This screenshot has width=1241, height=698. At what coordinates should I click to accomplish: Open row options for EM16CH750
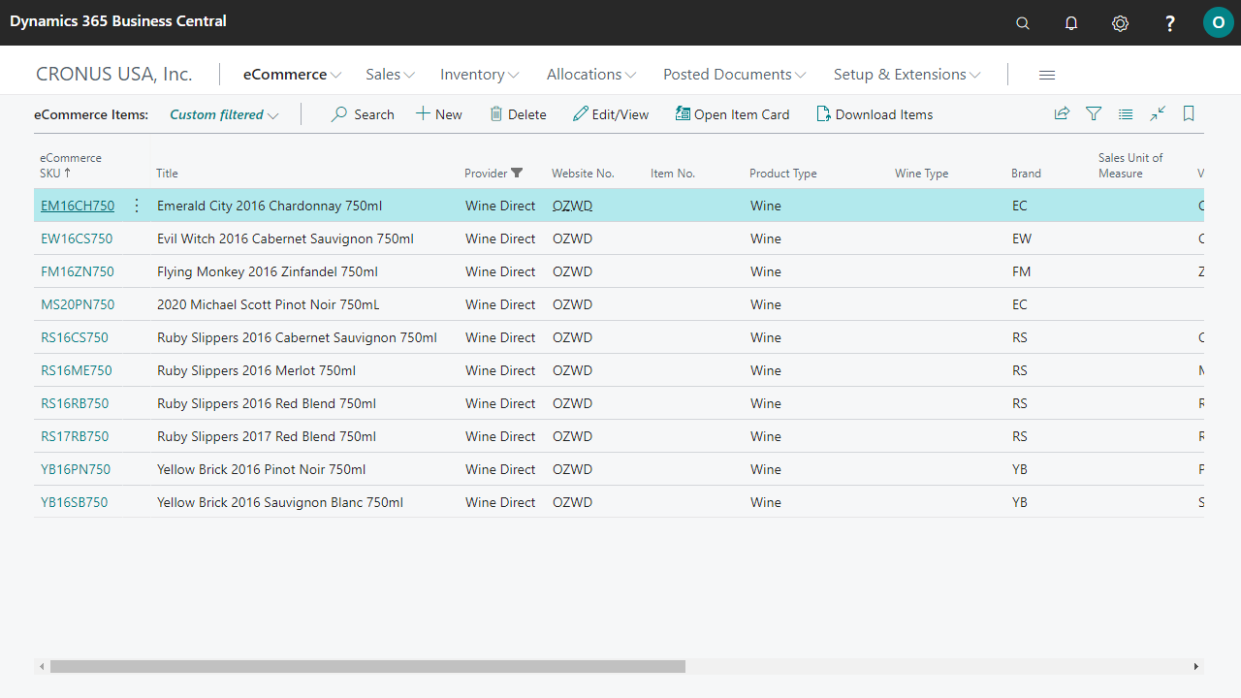pyautogui.click(x=137, y=206)
